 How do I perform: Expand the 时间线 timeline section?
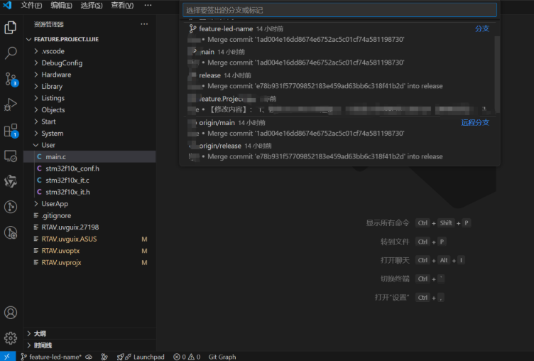click(89, 345)
